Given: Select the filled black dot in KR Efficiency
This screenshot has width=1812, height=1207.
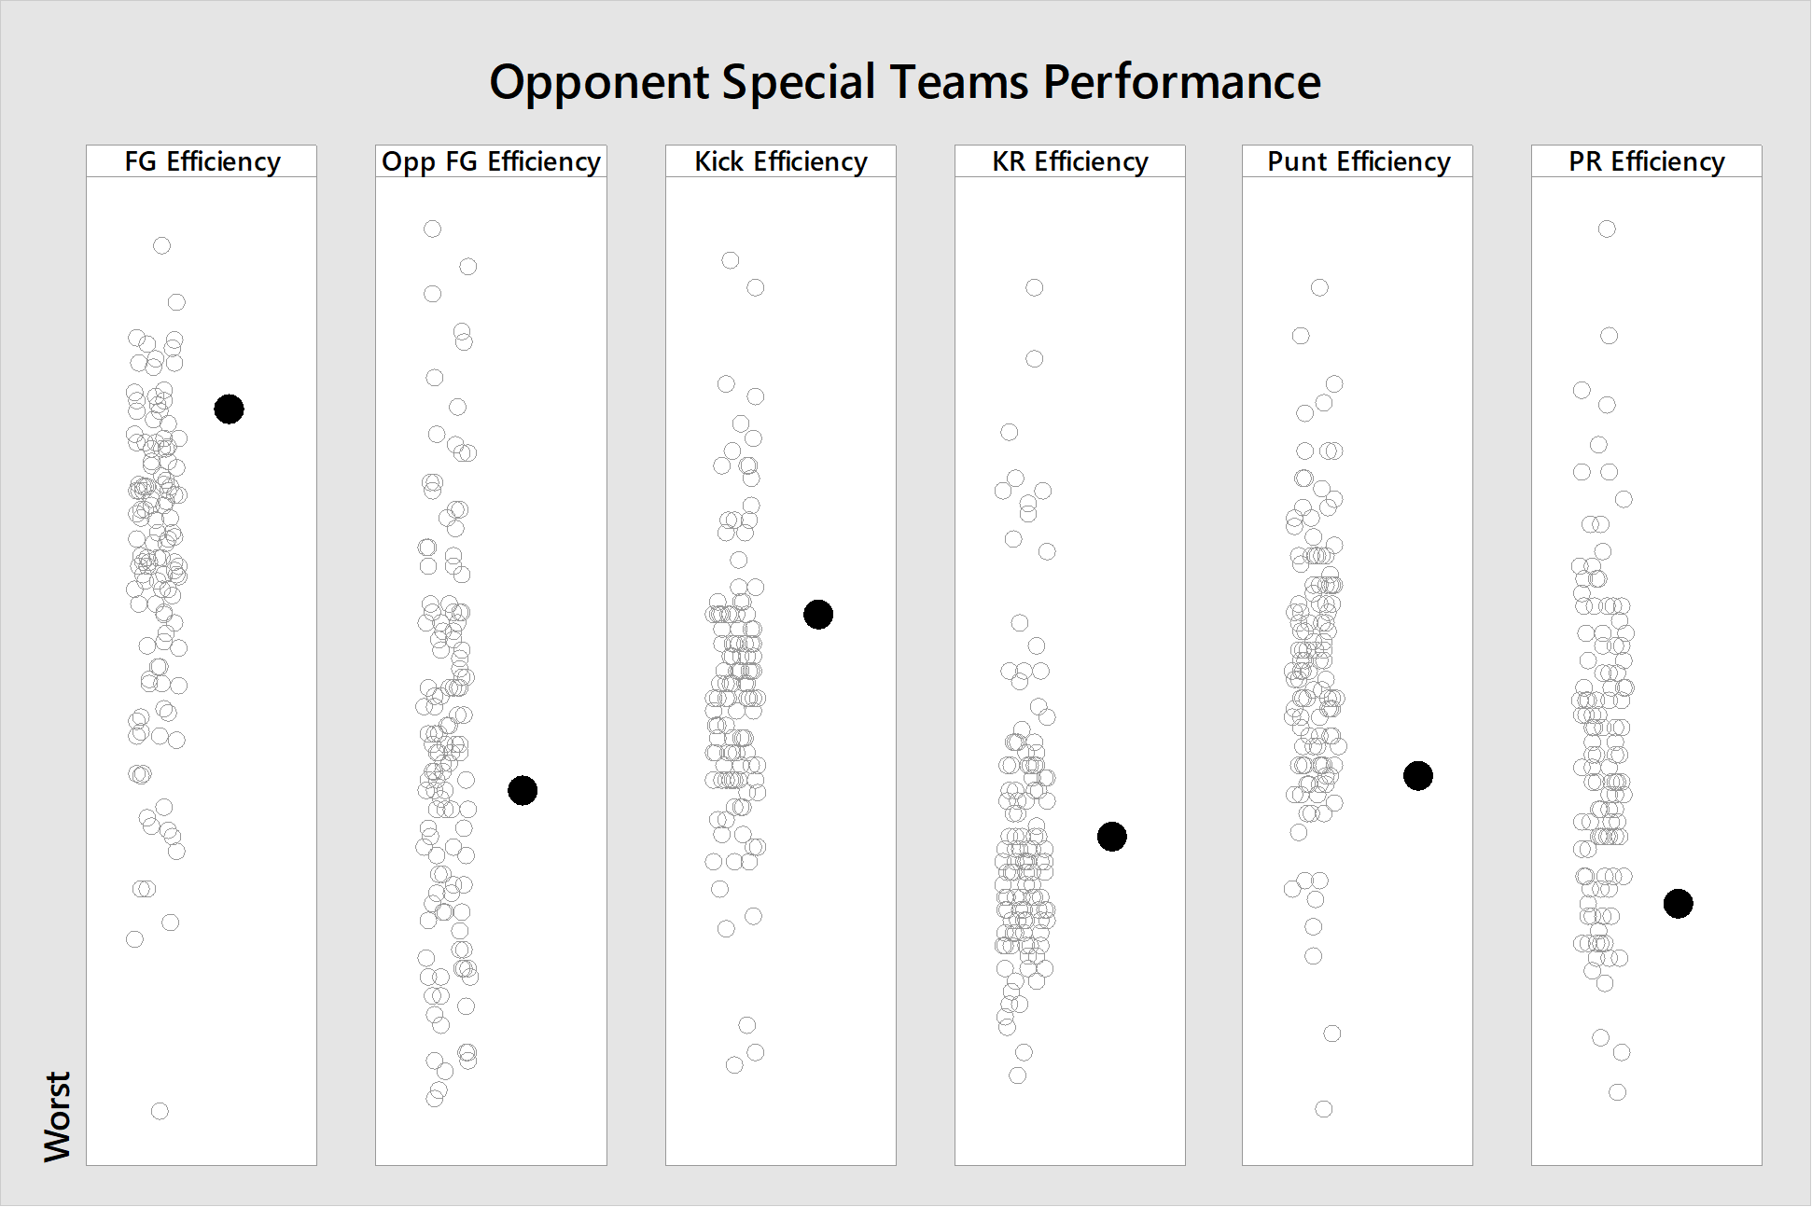Looking at the screenshot, I should [x=1111, y=837].
